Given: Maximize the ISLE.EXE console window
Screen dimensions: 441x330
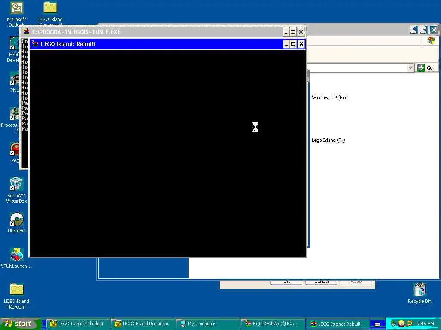Looking at the screenshot, I should pos(293,32).
